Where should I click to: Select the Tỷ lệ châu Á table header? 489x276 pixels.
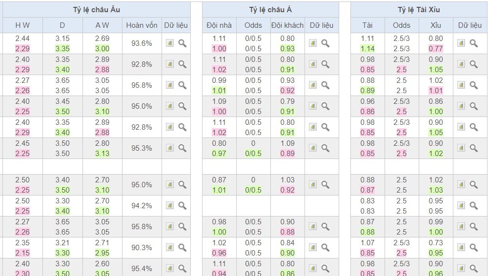(x=270, y=10)
